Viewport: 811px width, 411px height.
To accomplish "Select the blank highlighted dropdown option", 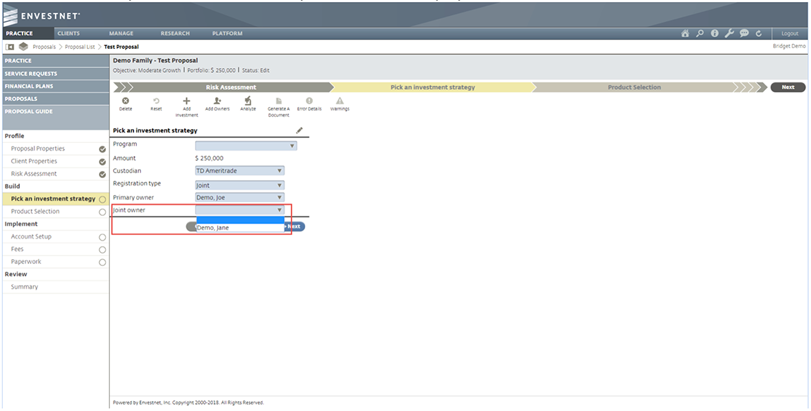I will click(x=240, y=220).
